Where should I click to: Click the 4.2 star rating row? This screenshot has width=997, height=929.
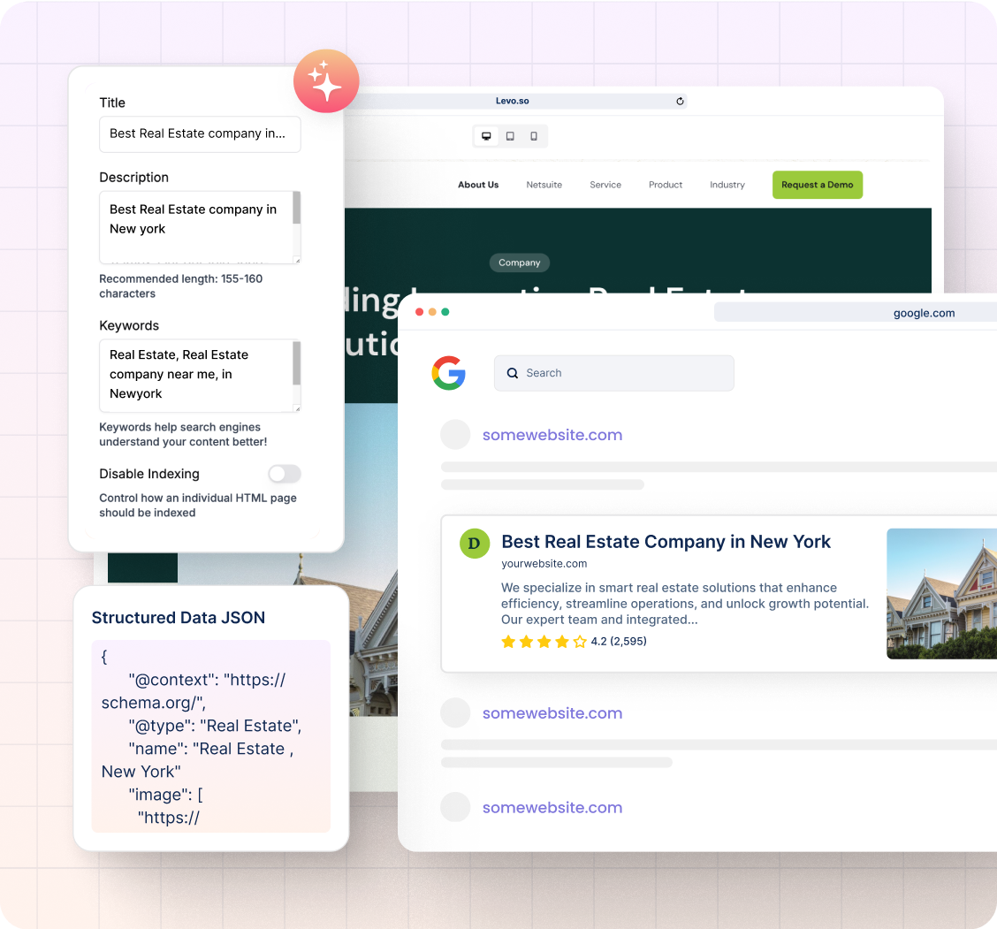click(x=574, y=642)
